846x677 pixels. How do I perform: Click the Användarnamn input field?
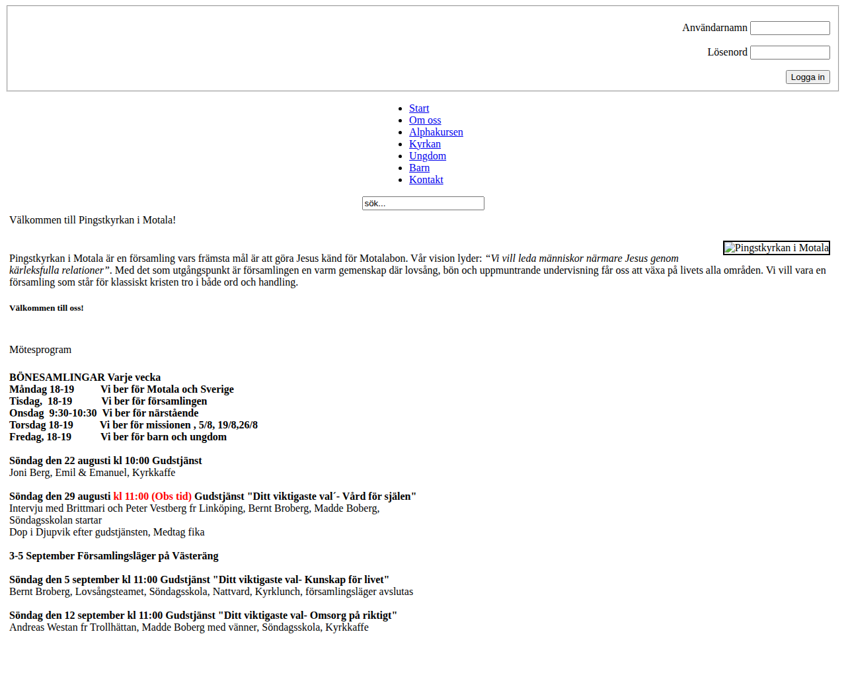pyautogui.click(x=790, y=28)
